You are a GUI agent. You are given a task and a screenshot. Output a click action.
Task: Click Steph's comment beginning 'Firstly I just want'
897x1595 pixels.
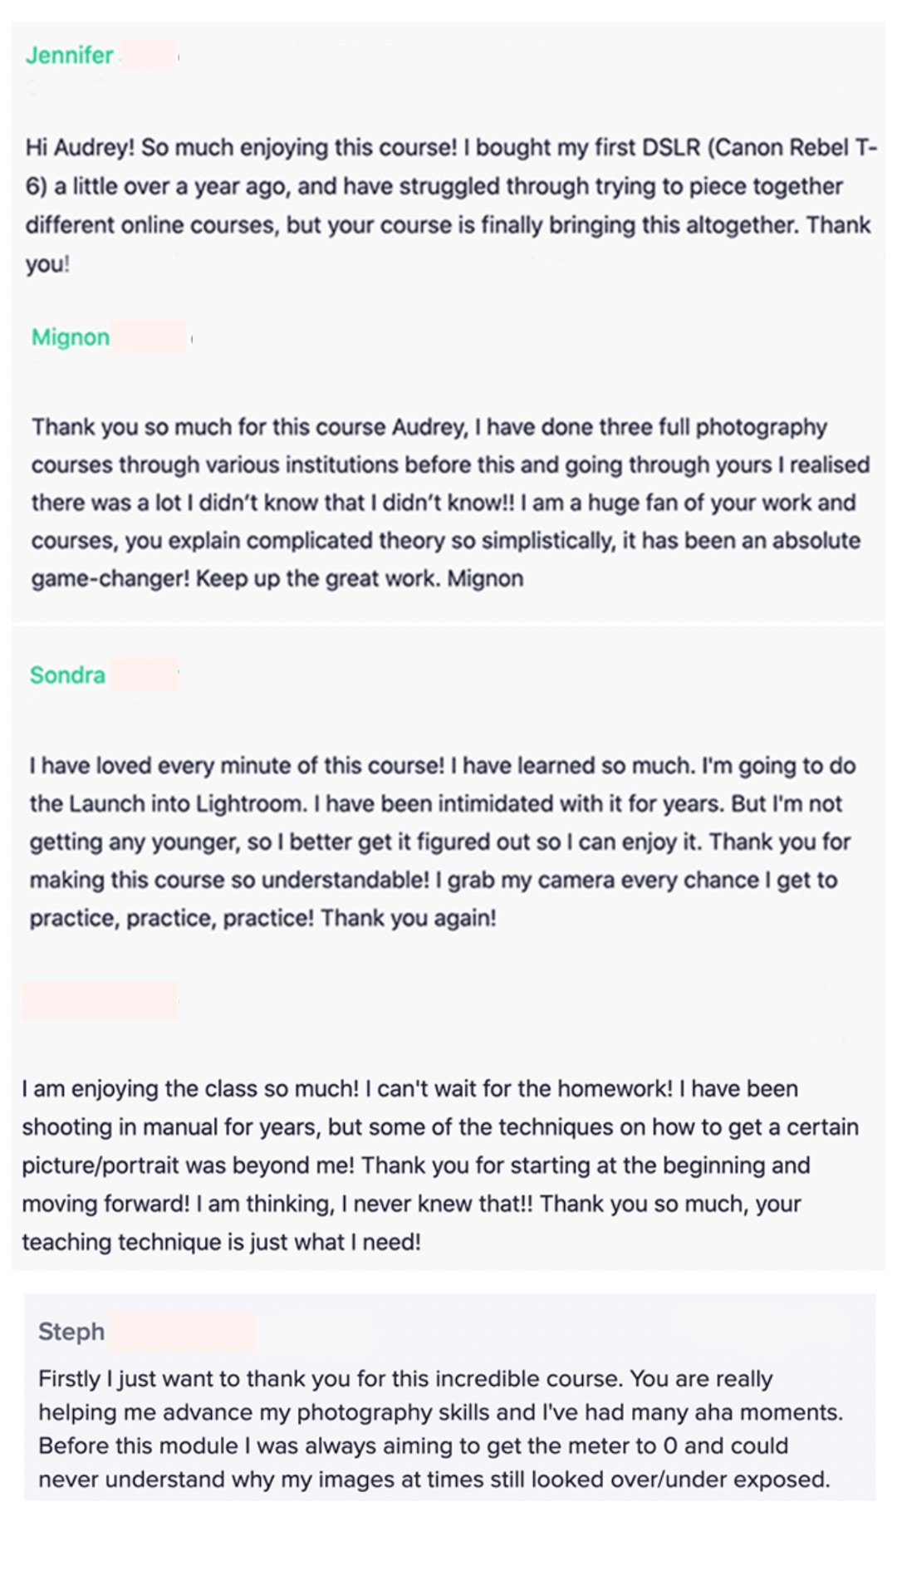click(x=441, y=1429)
